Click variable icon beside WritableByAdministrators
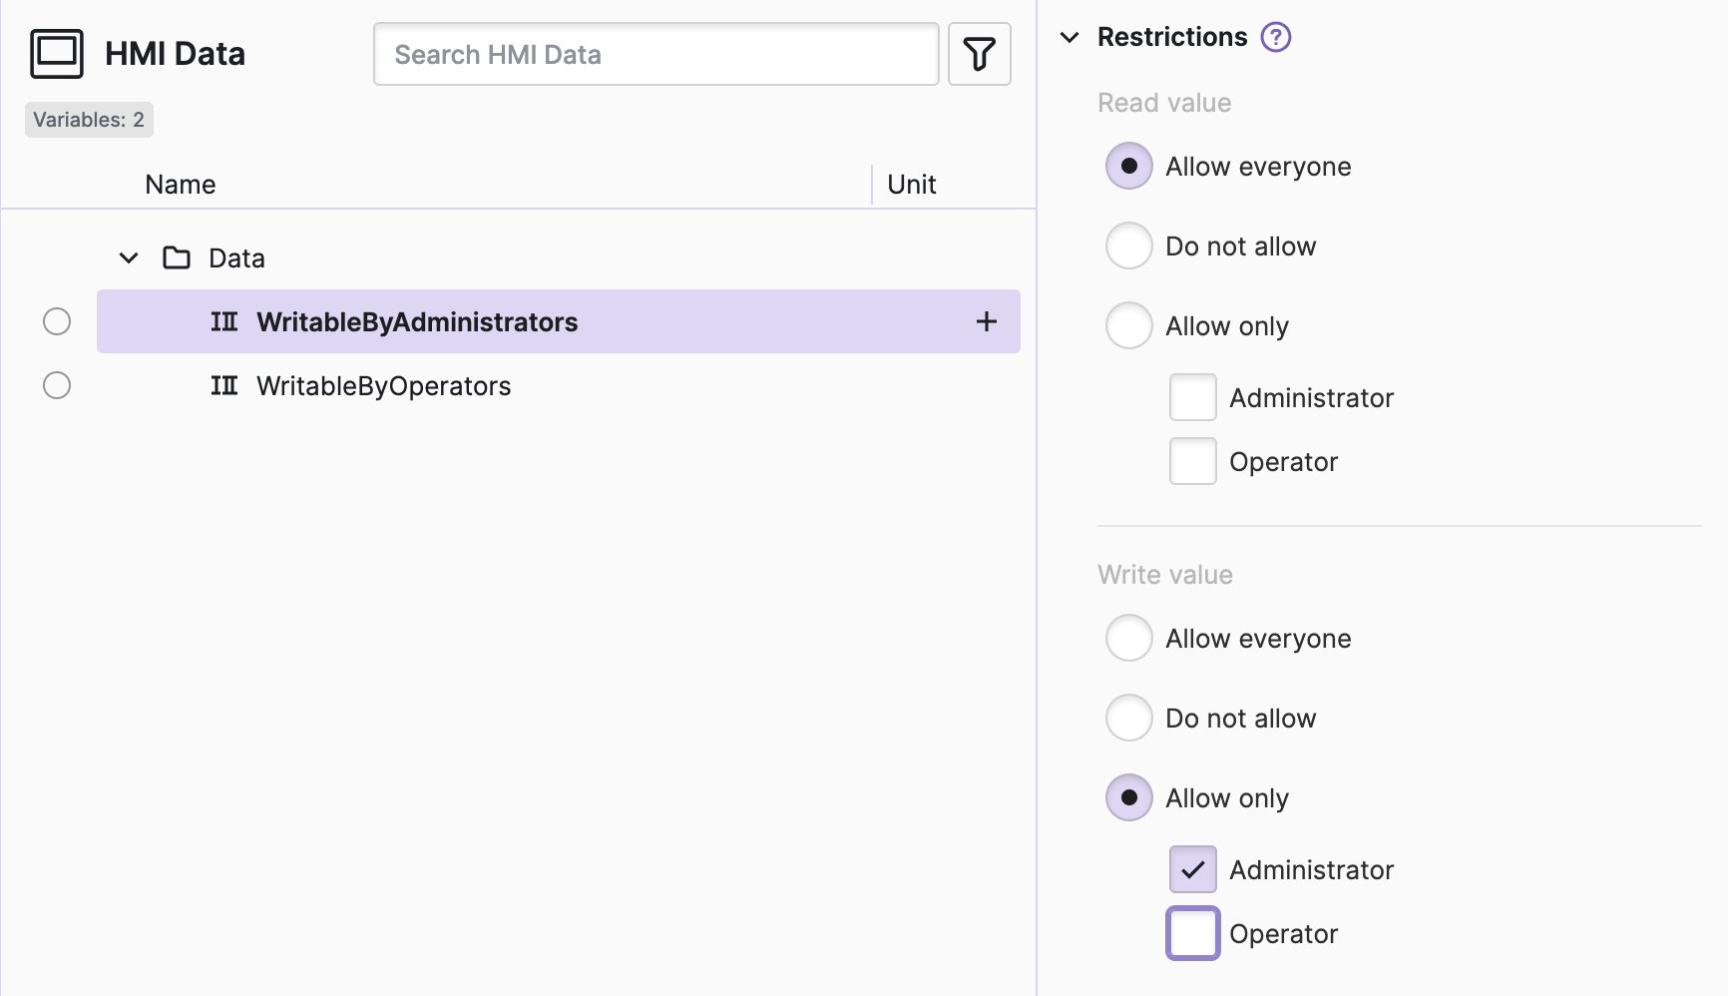The height and width of the screenshot is (996, 1728). [224, 321]
